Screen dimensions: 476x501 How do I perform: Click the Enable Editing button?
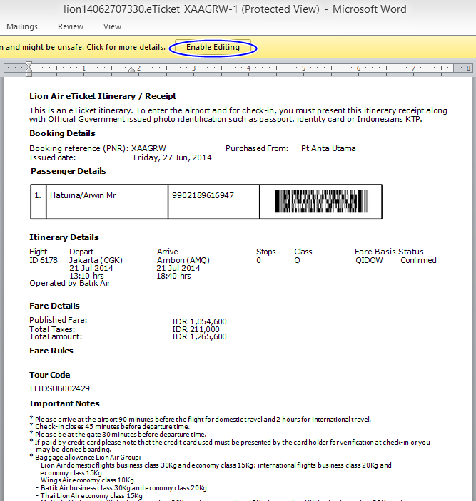tap(213, 47)
